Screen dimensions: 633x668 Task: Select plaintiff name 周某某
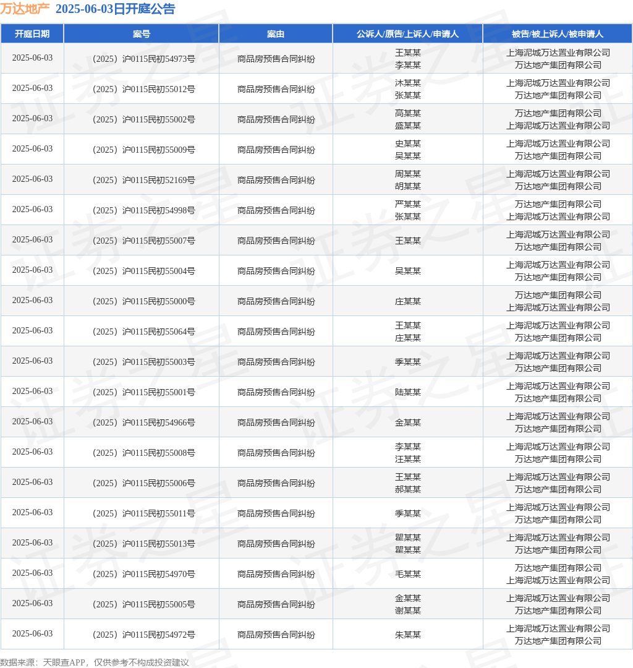point(408,174)
